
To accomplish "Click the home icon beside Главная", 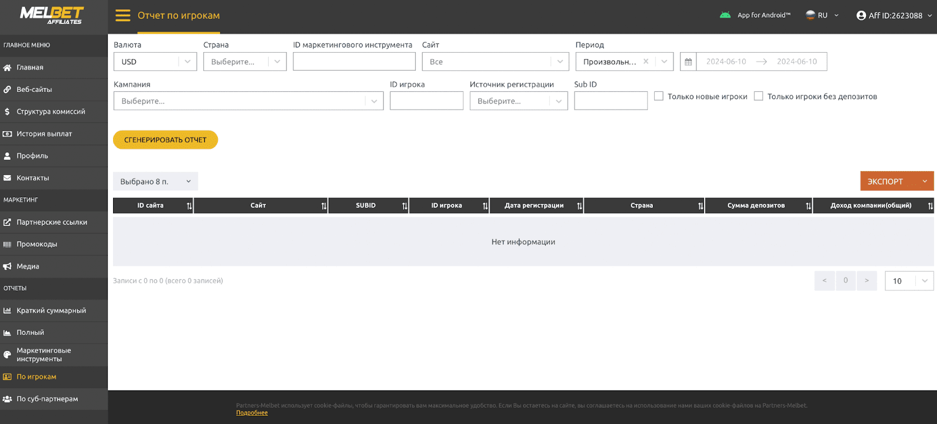I will tap(7, 67).
